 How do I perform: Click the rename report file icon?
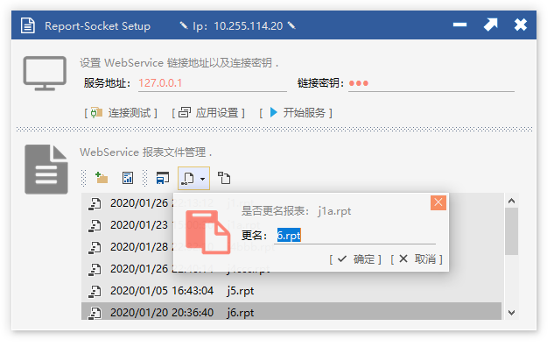[188, 178]
